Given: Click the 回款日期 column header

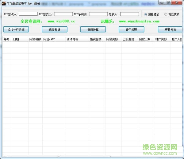Looking at the screenshot, I should click(146, 39).
